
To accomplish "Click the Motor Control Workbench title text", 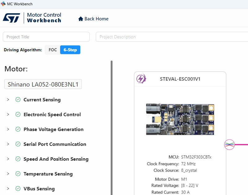I will coord(44,18).
